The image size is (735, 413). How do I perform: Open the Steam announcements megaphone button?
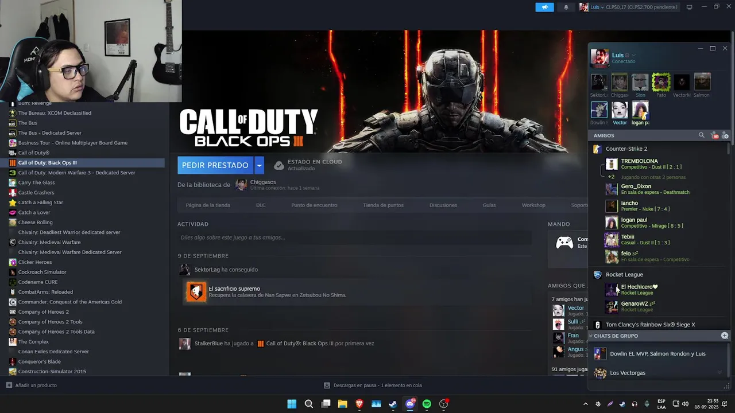544,7
